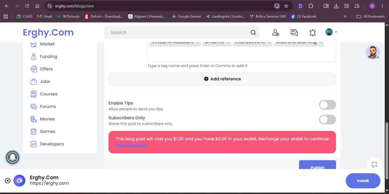The image size is (389, 194).
Task: Go to browser home icon
Action: point(37,6)
